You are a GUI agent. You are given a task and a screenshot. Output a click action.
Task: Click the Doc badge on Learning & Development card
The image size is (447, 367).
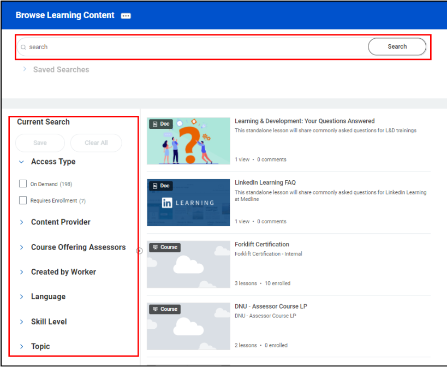click(160, 123)
